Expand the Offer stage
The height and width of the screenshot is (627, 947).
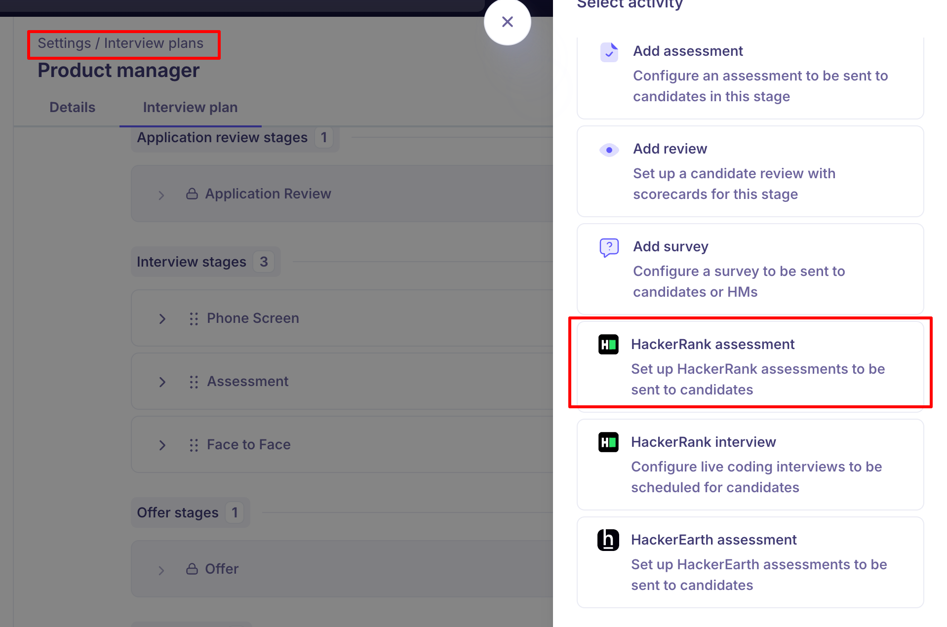point(161,570)
